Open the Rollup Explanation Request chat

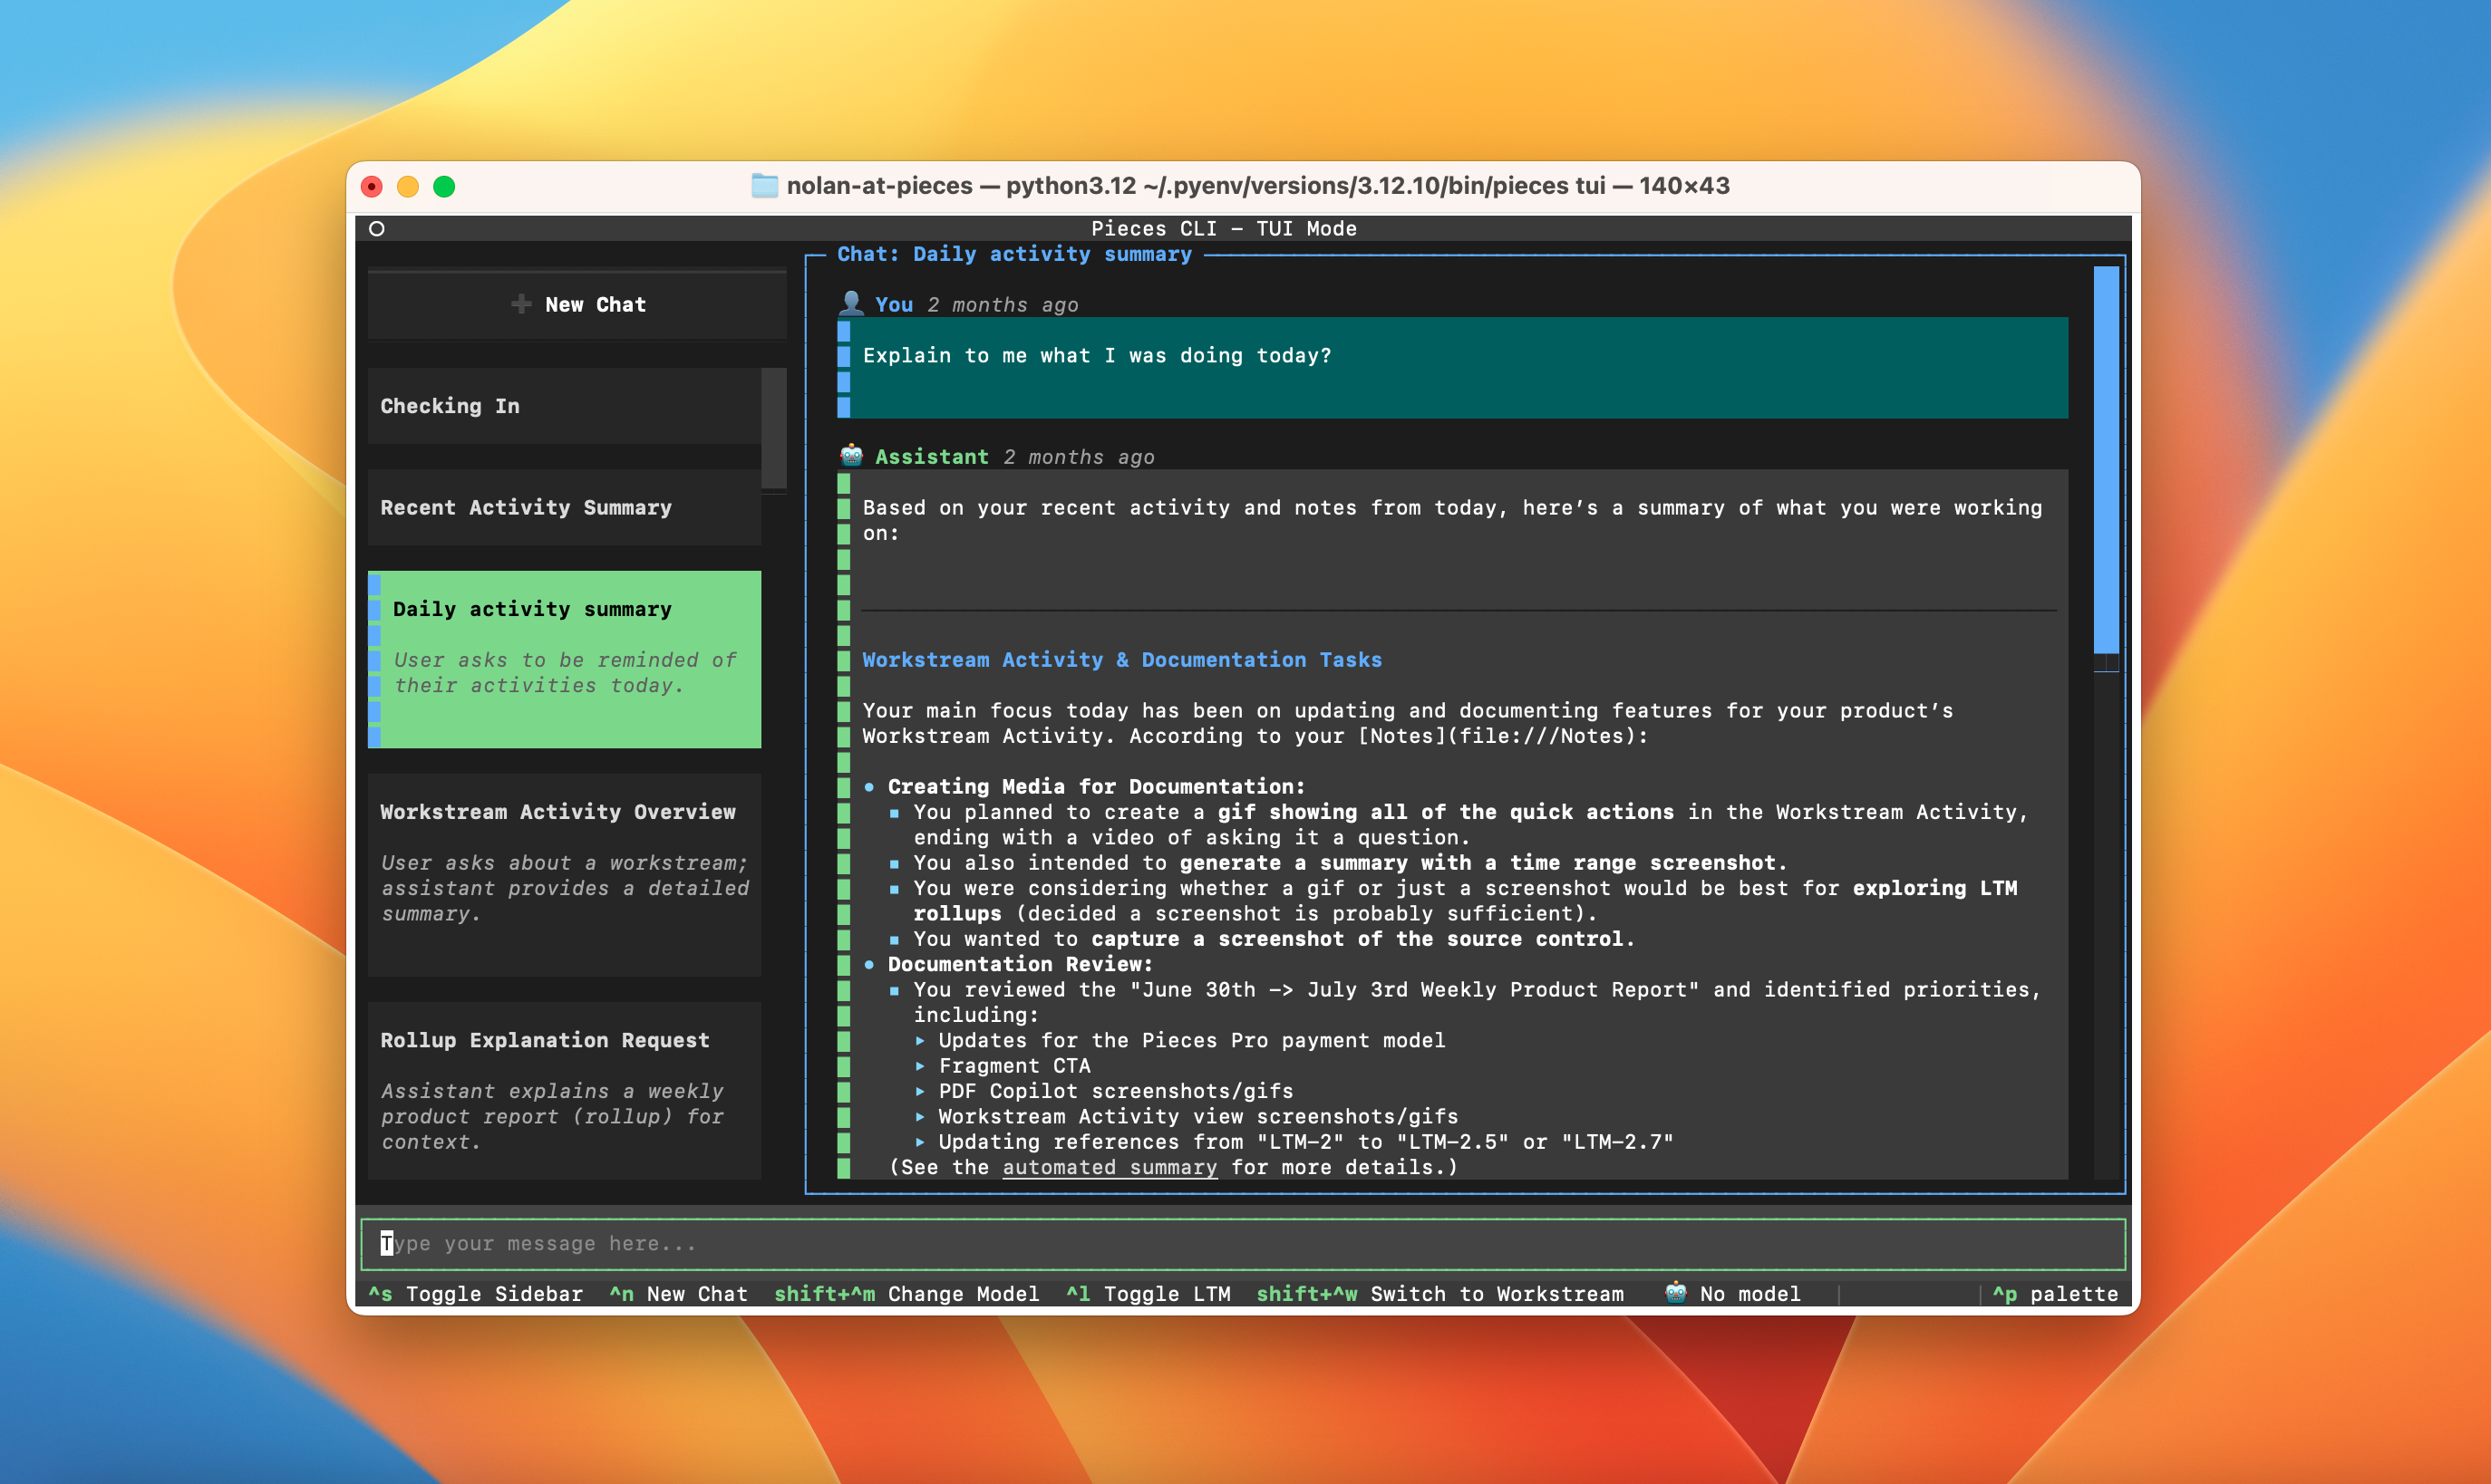[x=564, y=1091]
